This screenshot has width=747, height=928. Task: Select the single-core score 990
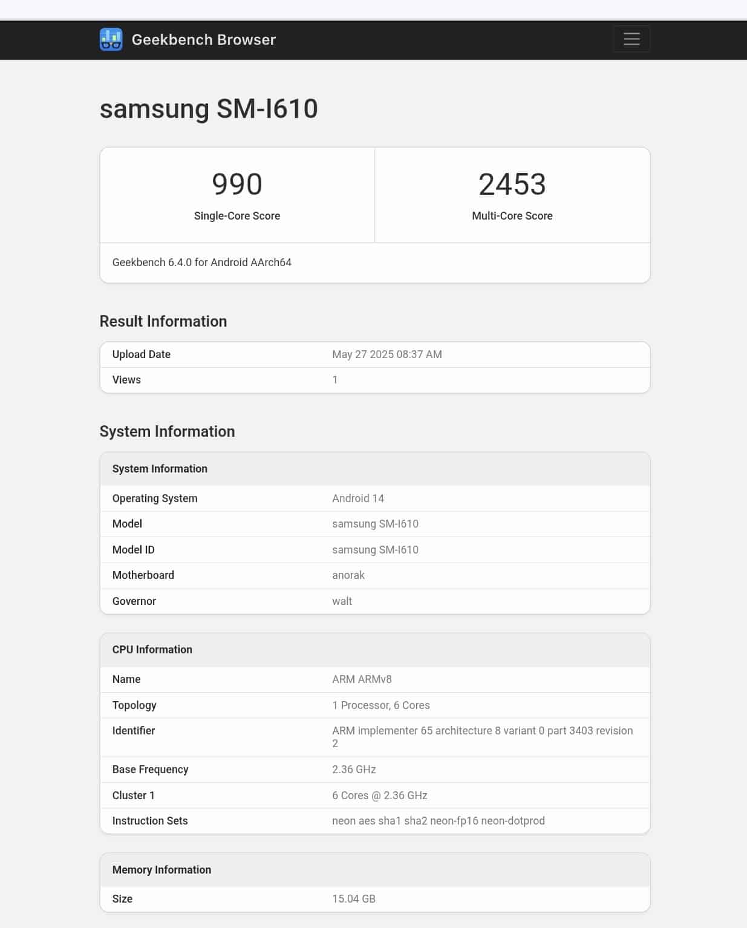237,184
